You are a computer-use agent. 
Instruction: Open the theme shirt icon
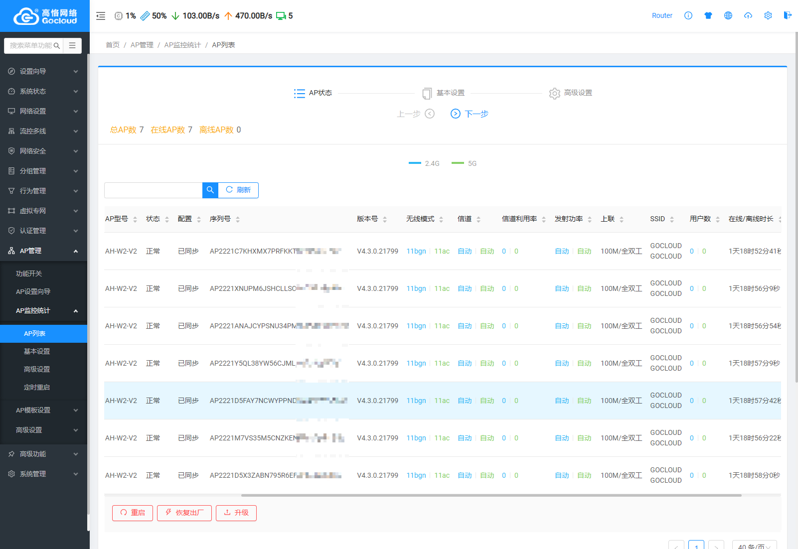coord(708,15)
